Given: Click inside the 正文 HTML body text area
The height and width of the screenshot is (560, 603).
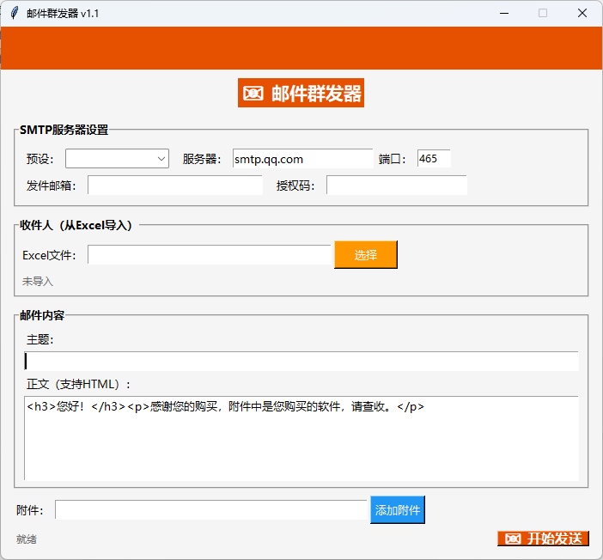Looking at the screenshot, I should pyautogui.click(x=301, y=438).
